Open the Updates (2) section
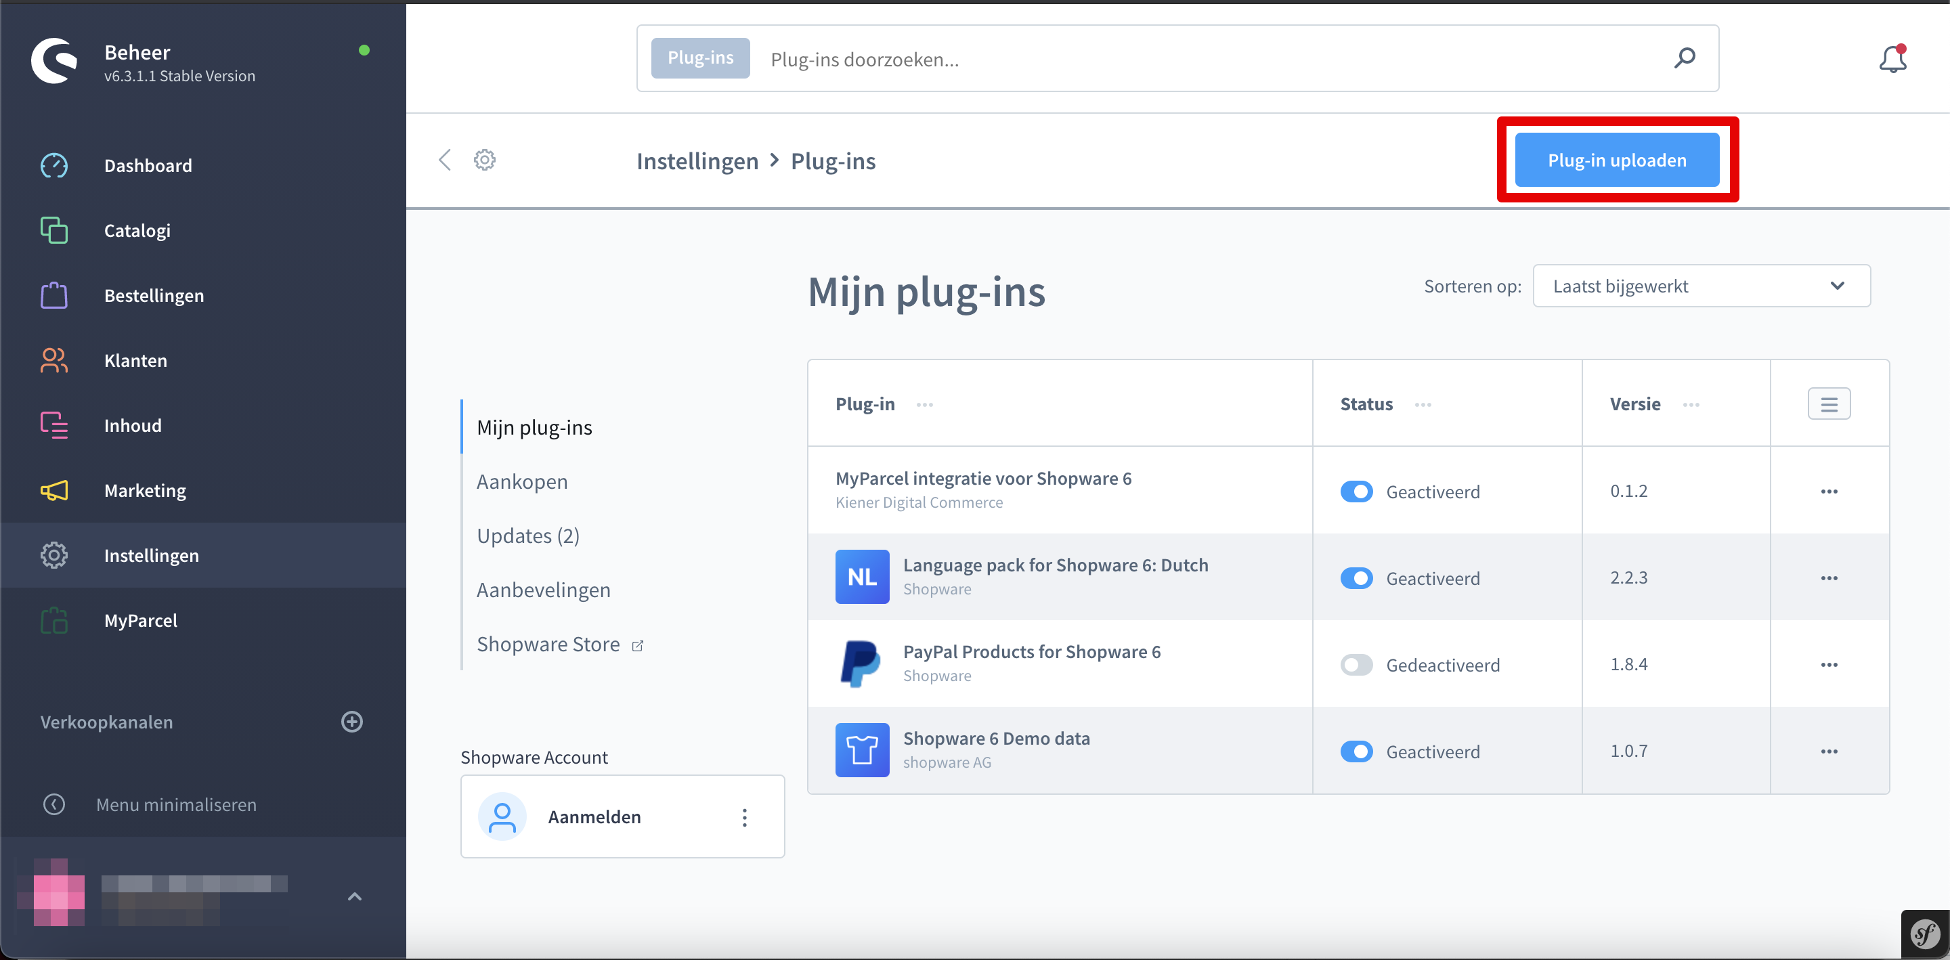This screenshot has height=960, width=1950. tap(527, 536)
